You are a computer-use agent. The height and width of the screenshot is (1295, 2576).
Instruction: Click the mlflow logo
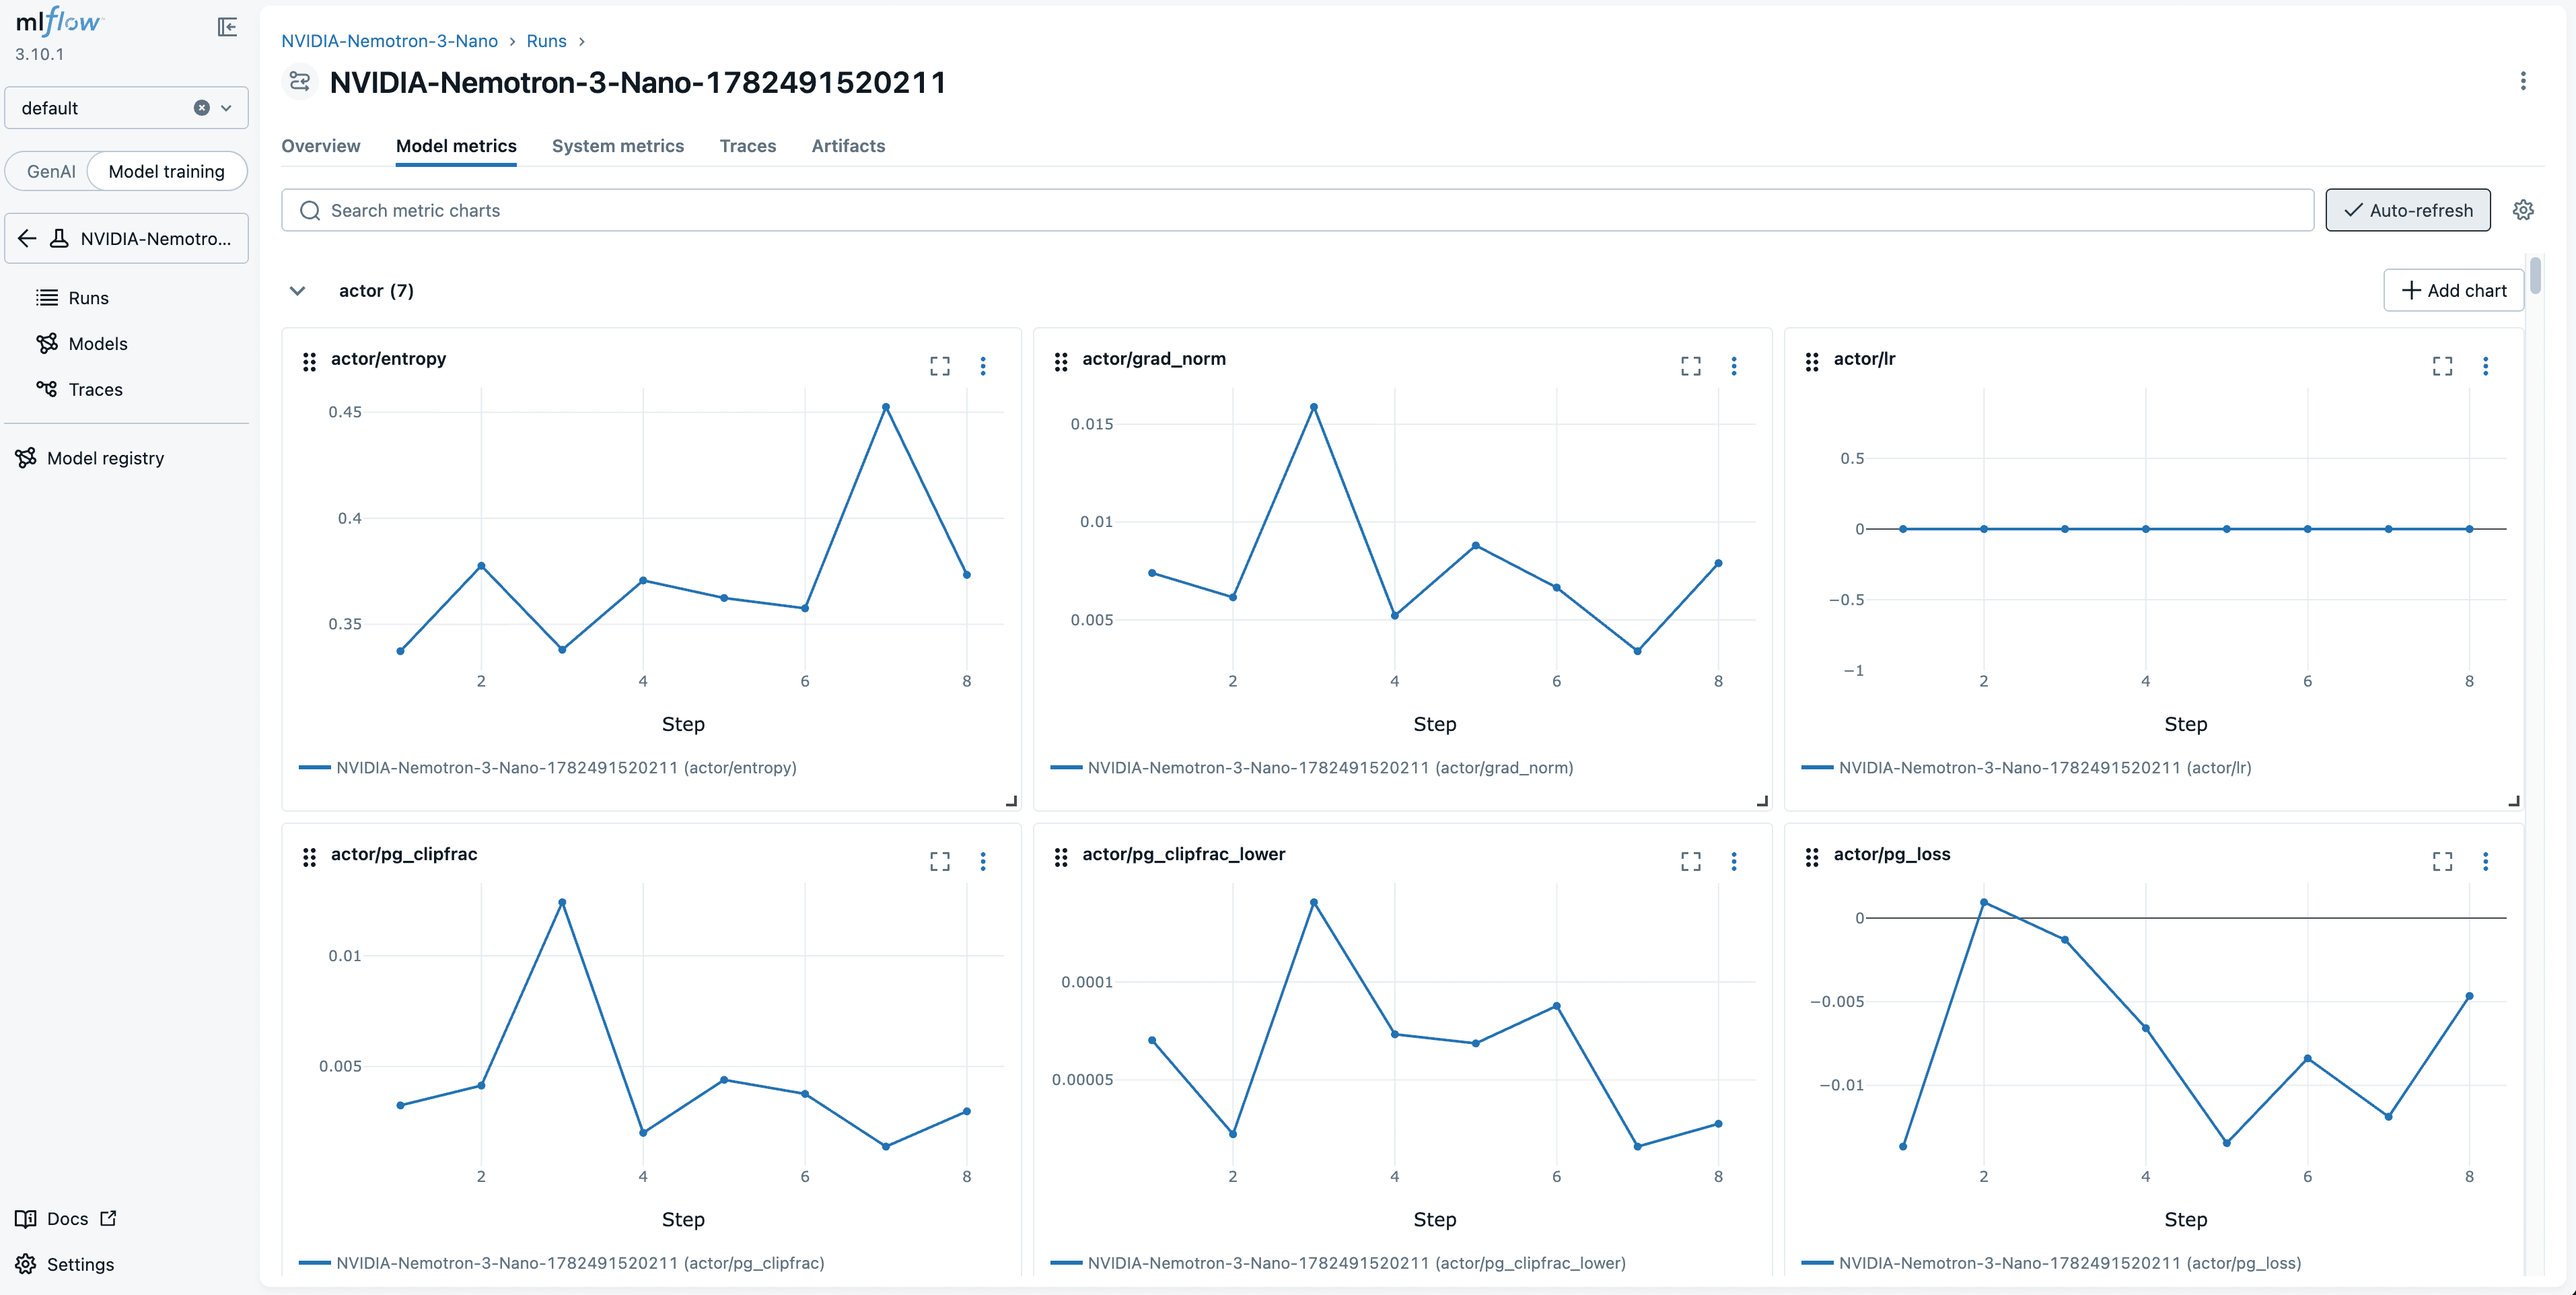[x=59, y=22]
